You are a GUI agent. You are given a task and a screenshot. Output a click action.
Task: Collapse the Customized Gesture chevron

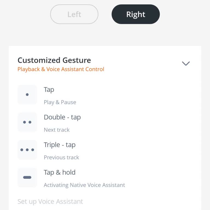(x=186, y=63)
